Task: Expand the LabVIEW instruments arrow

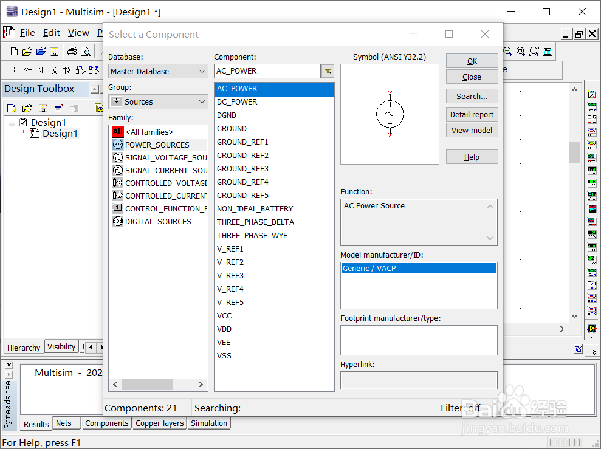Action: point(592,338)
